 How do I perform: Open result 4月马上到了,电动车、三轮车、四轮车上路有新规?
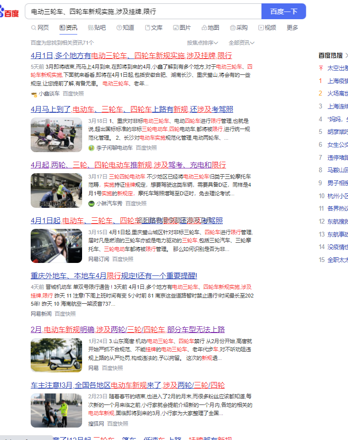(x=132, y=109)
